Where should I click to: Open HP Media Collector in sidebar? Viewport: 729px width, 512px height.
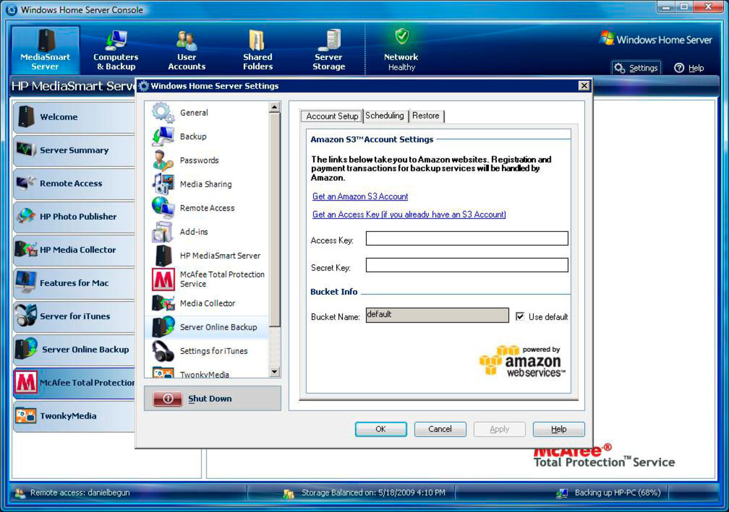point(74,250)
